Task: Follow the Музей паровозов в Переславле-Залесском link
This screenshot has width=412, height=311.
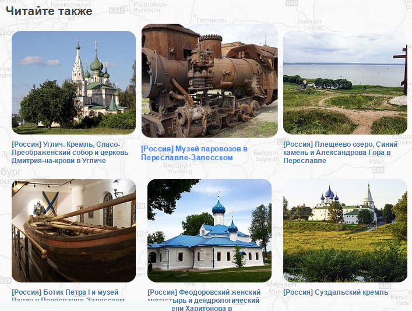Action: point(195,153)
